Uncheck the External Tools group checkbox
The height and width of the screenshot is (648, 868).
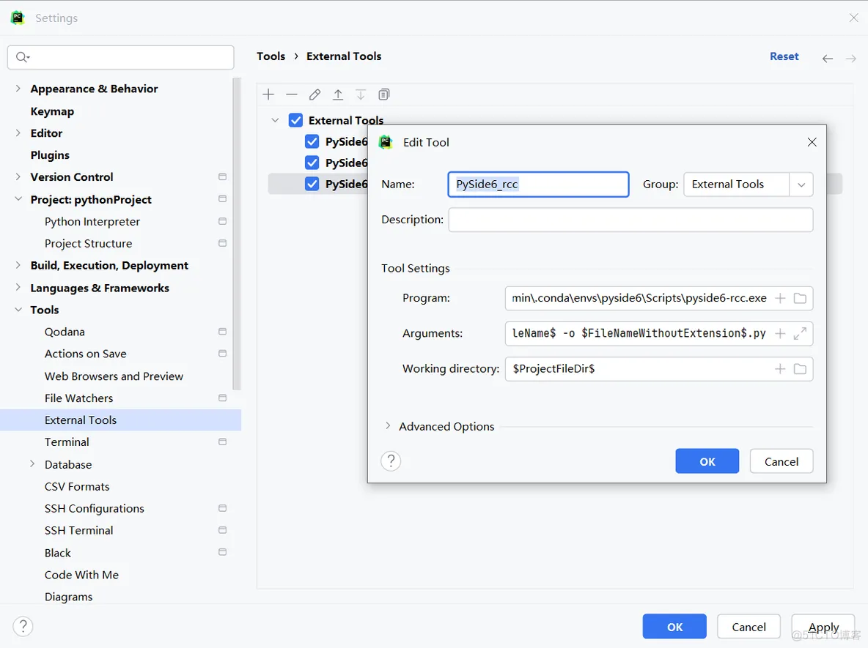pos(296,120)
